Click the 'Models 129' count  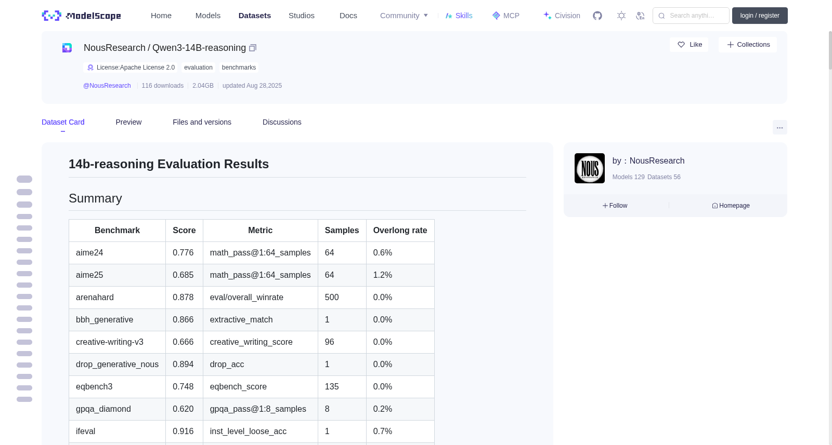click(x=629, y=177)
